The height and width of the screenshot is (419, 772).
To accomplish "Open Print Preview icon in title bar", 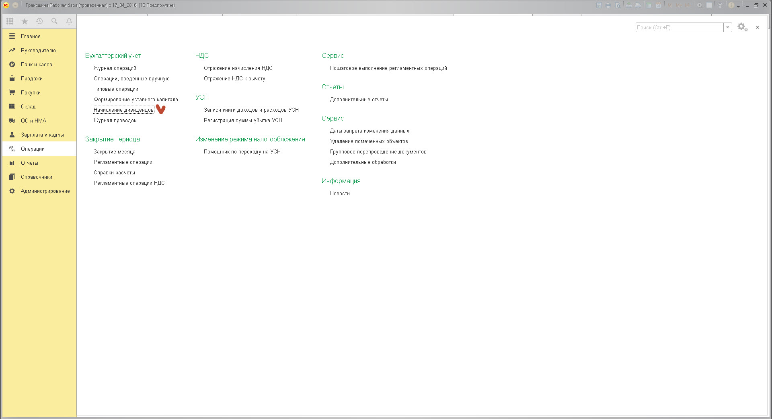I will pos(618,5).
